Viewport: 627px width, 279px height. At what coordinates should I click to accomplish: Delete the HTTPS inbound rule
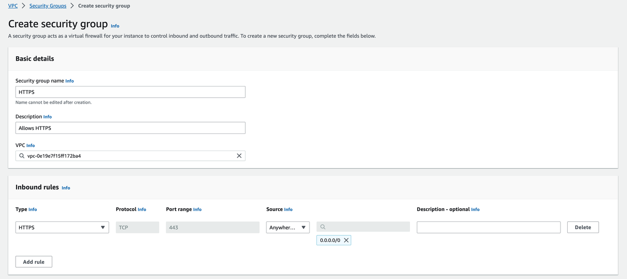[x=583, y=227]
